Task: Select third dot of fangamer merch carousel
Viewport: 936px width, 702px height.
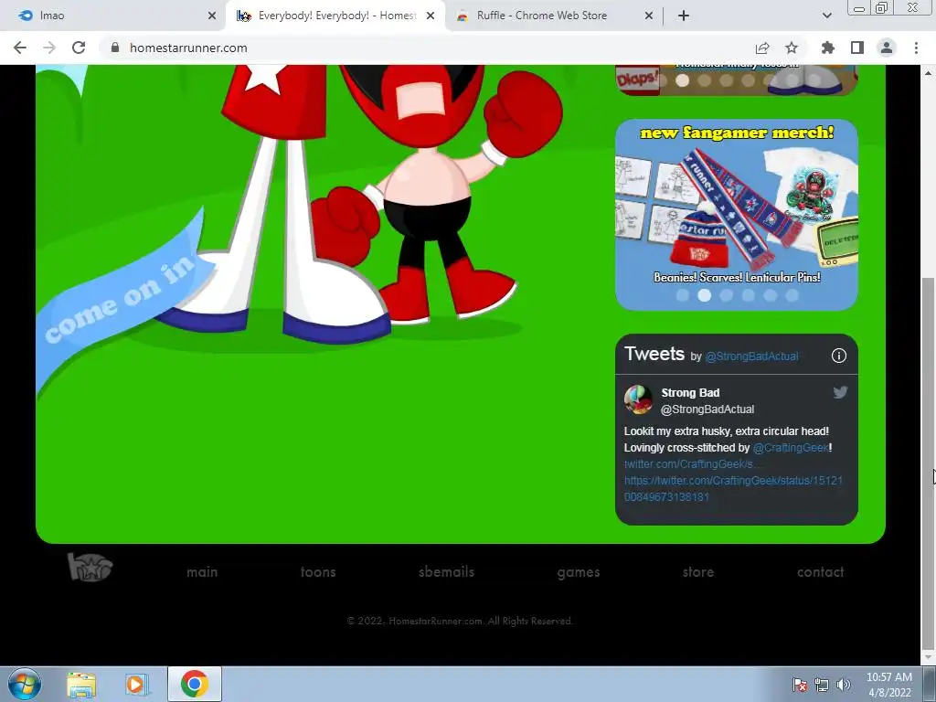Action: pos(726,295)
